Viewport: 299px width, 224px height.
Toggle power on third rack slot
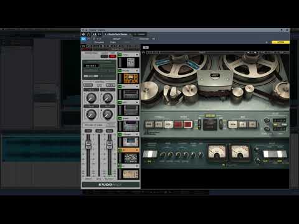pyautogui.click(x=120, y=86)
